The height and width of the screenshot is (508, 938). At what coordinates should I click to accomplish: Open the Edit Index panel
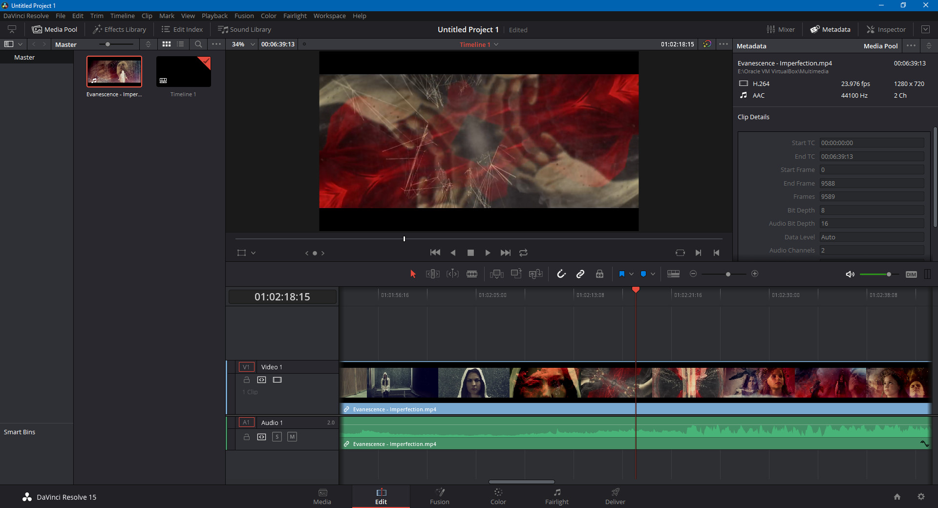tap(182, 29)
